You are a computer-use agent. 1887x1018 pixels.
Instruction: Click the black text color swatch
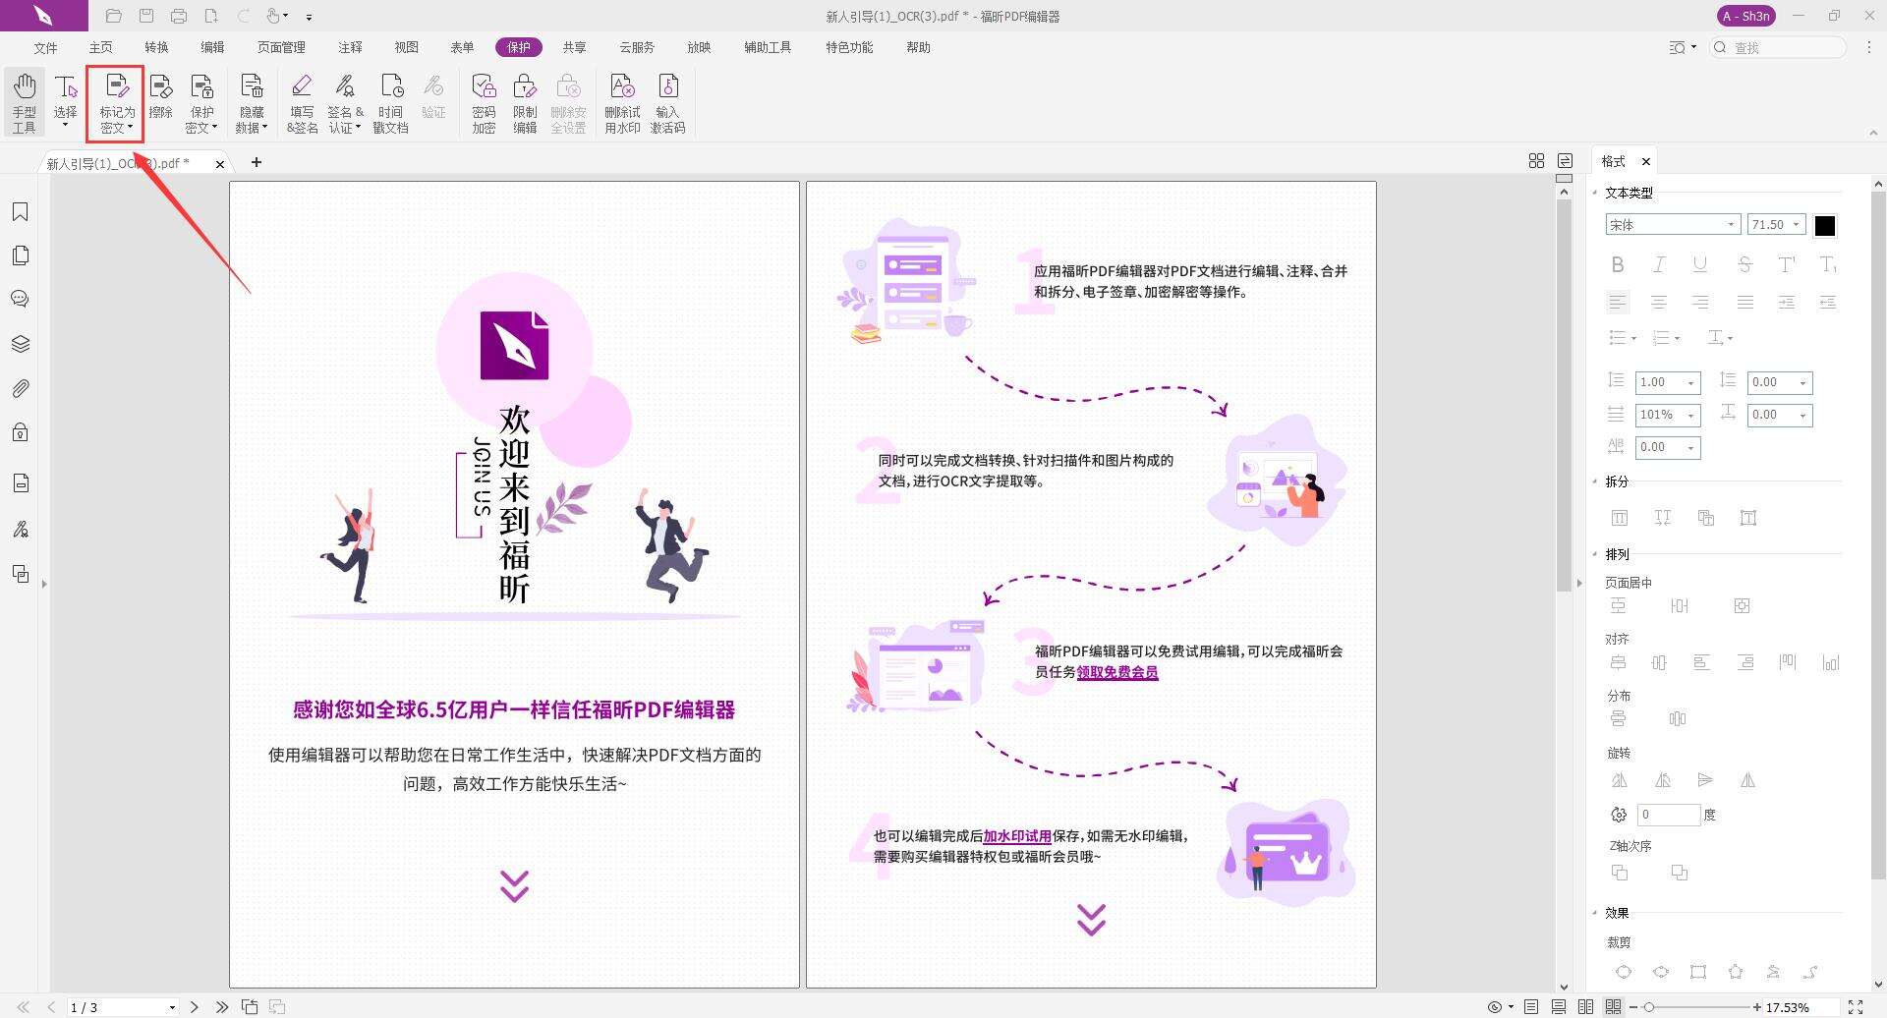[x=1825, y=226]
